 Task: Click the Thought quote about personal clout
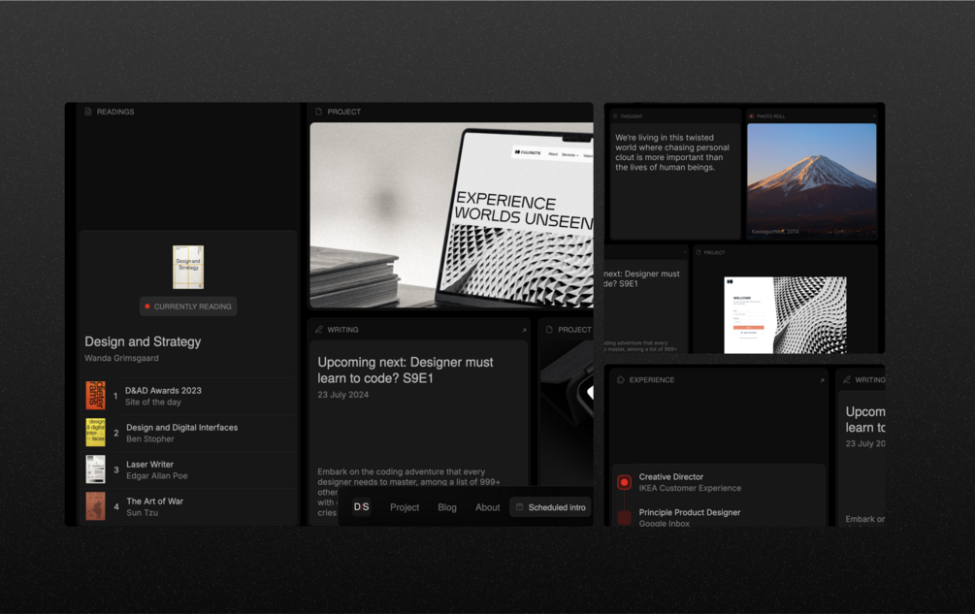(672, 152)
